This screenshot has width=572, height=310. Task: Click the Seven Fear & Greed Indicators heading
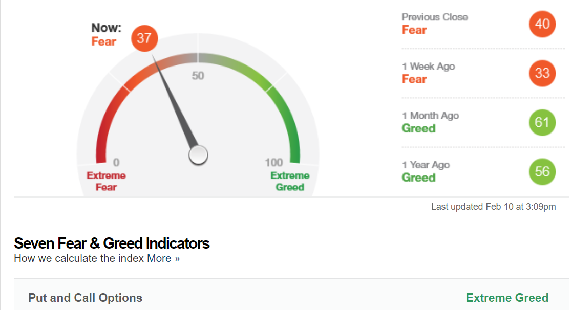tap(112, 243)
